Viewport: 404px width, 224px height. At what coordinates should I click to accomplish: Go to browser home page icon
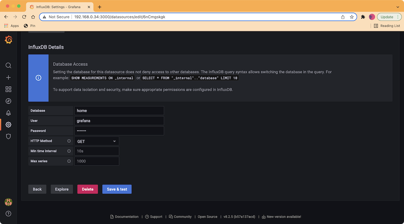tap(33, 17)
